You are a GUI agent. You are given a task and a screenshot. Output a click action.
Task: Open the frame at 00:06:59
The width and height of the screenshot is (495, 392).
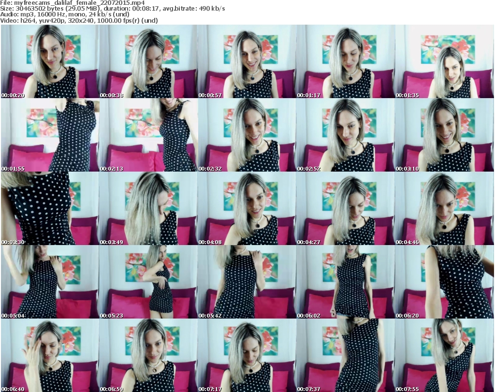(148, 355)
